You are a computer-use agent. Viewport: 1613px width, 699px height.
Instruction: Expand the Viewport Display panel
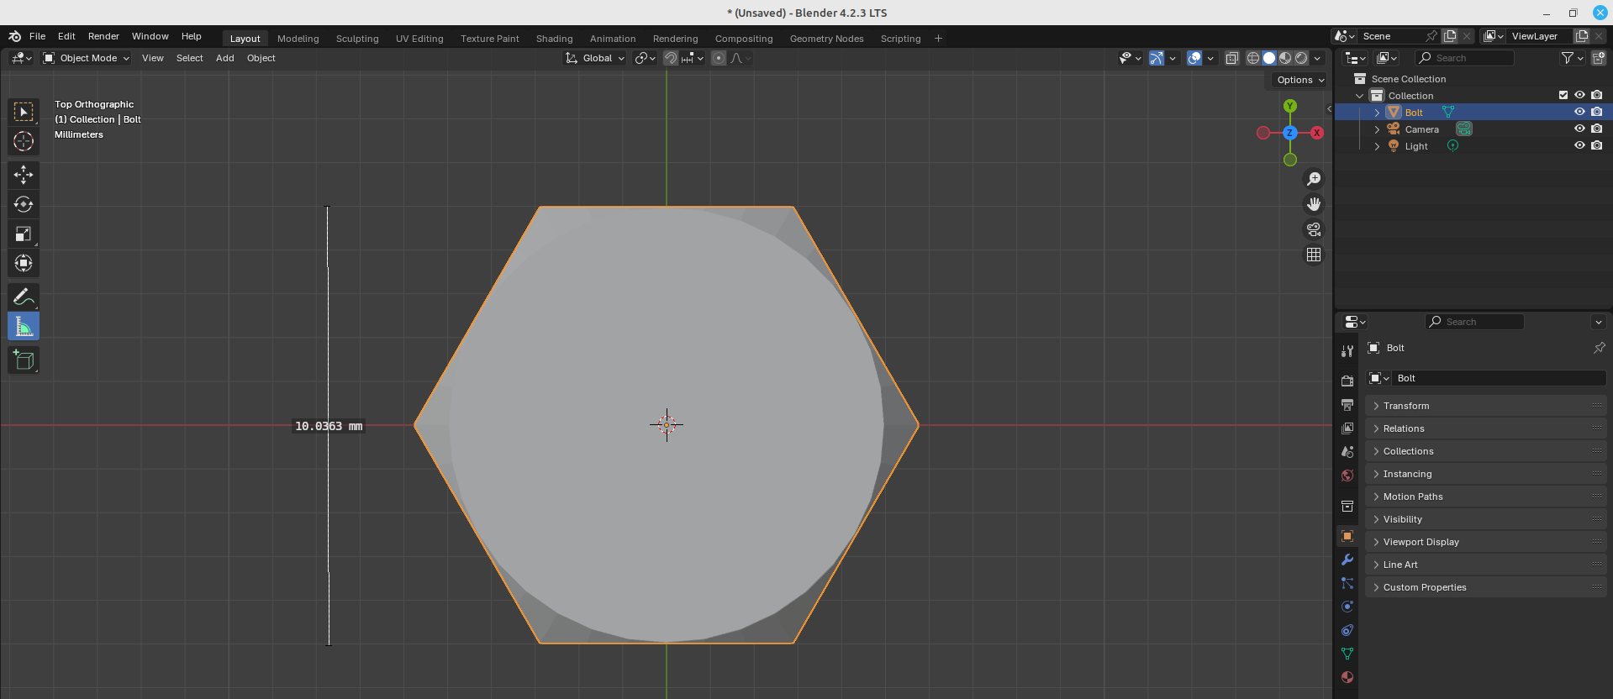coord(1486,542)
